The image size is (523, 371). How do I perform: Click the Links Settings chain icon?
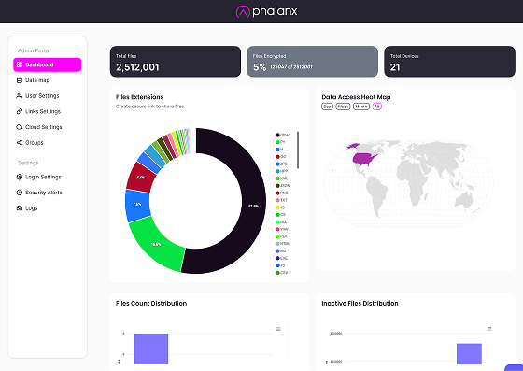(x=20, y=111)
